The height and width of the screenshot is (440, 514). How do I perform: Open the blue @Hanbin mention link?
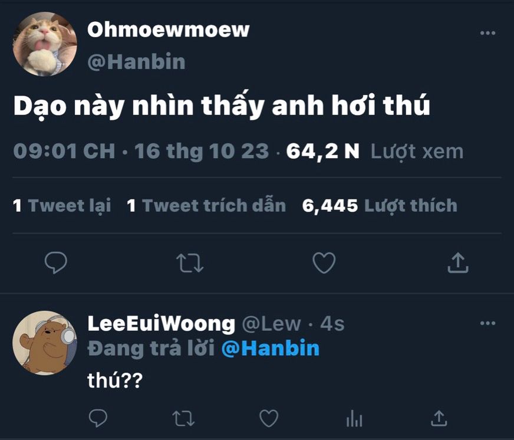(x=271, y=349)
